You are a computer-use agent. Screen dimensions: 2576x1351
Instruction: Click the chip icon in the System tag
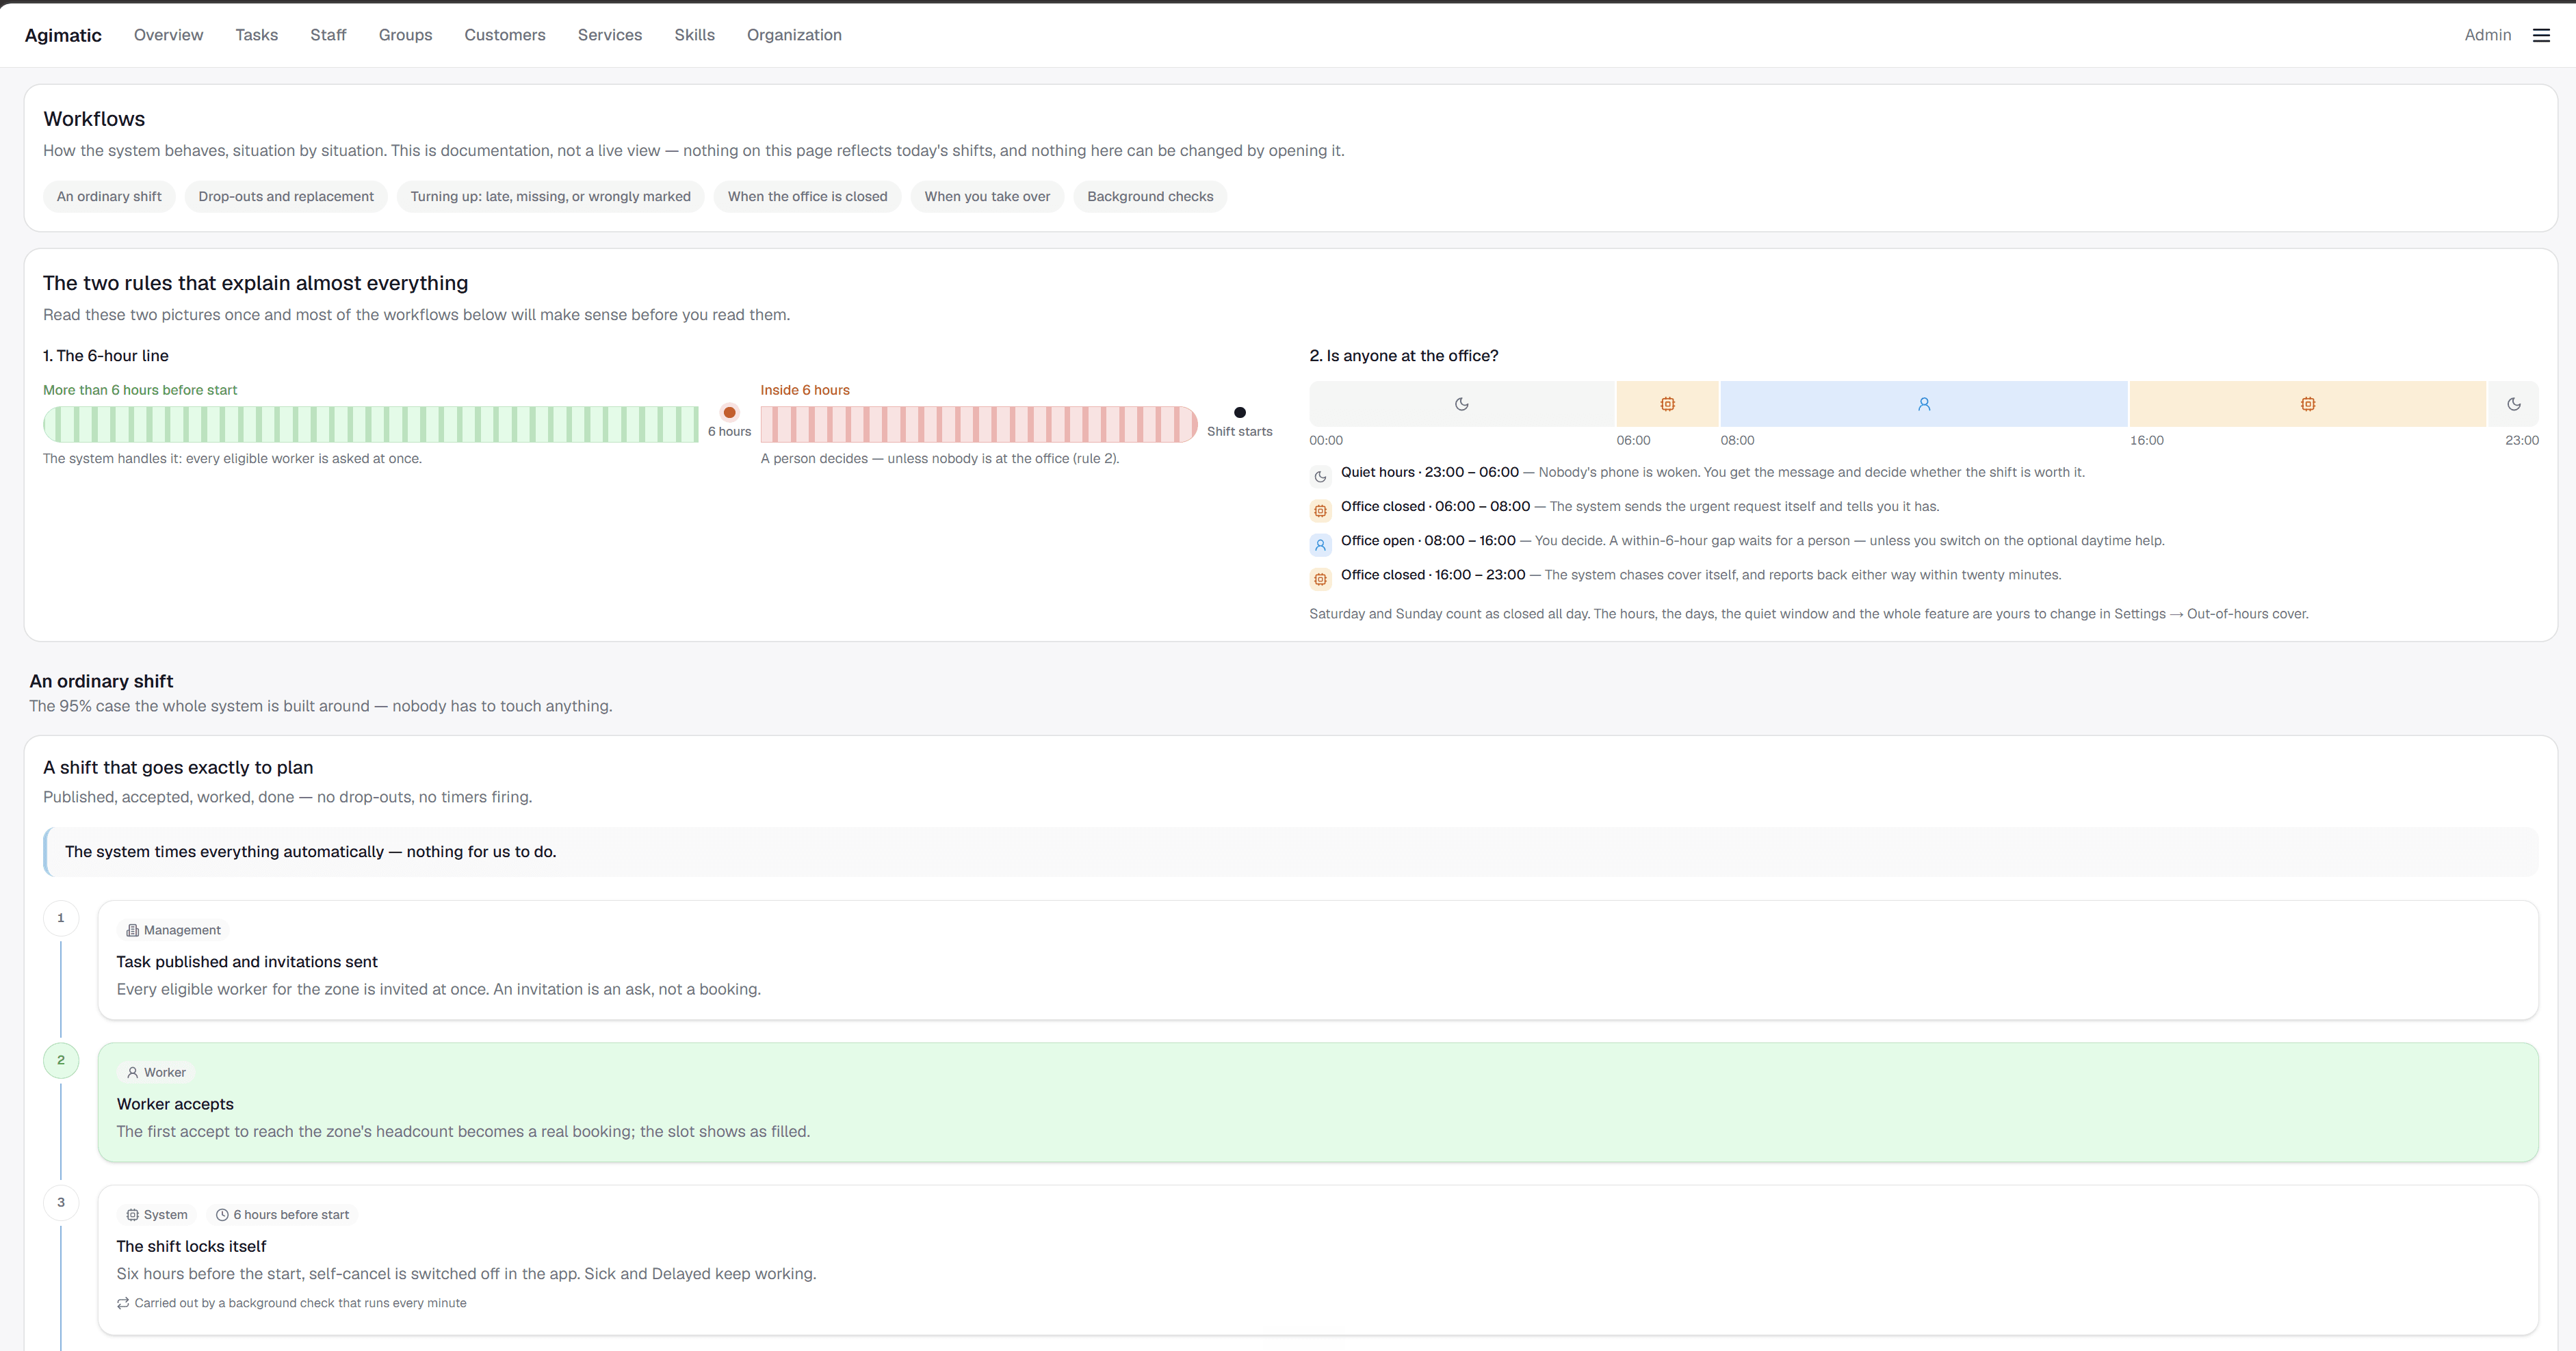click(132, 1215)
